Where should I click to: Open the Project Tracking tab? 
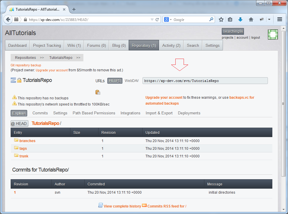(47, 45)
